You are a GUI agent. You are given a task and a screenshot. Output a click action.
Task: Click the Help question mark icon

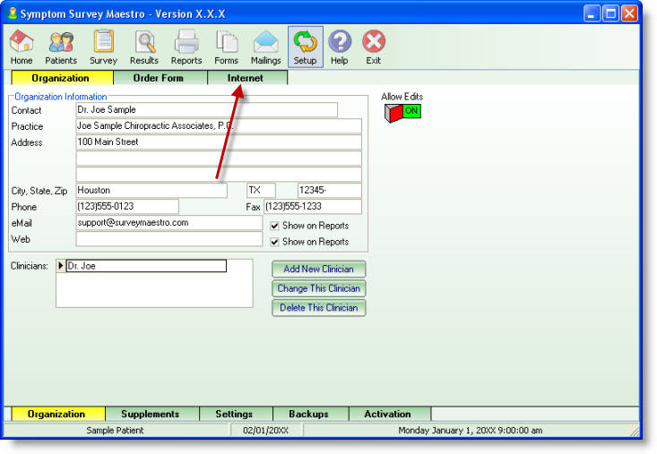click(340, 47)
